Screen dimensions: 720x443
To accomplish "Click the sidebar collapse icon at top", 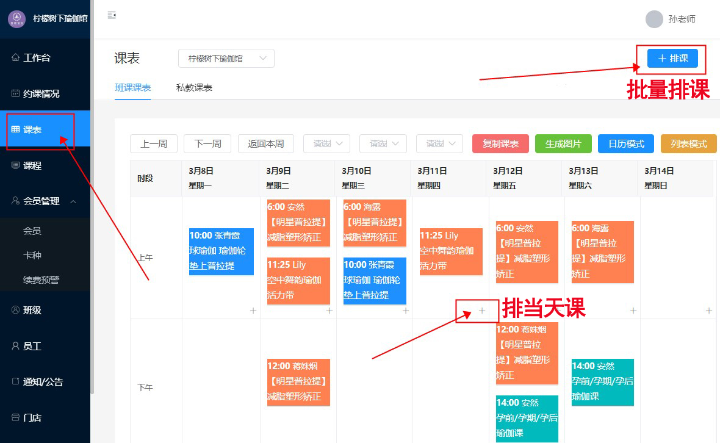I will [112, 15].
